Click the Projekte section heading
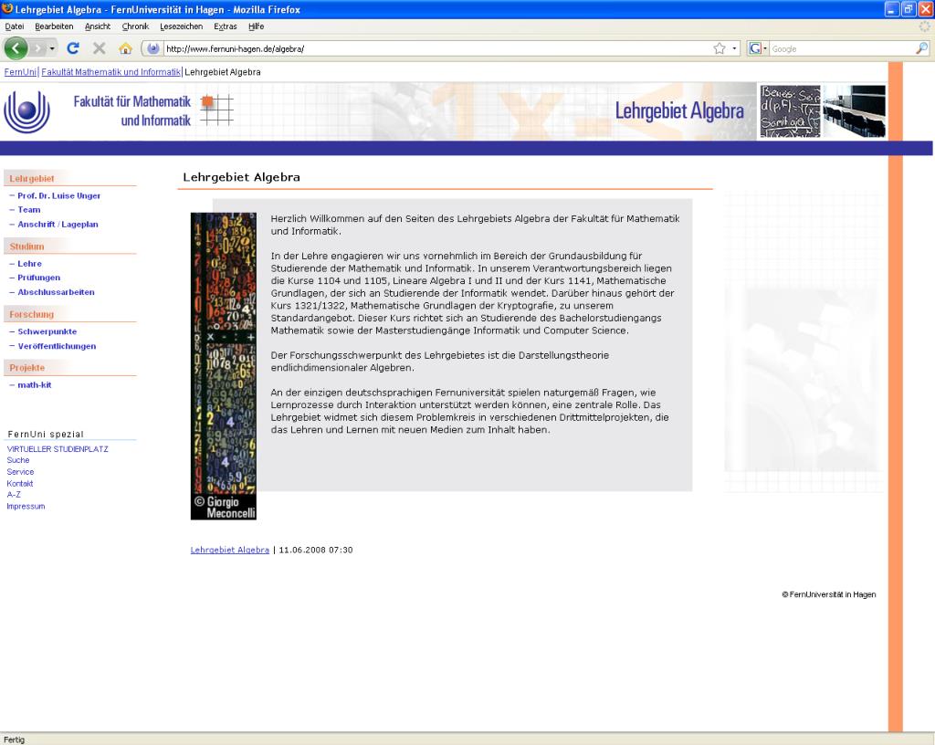The height and width of the screenshot is (745, 935). [26, 368]
